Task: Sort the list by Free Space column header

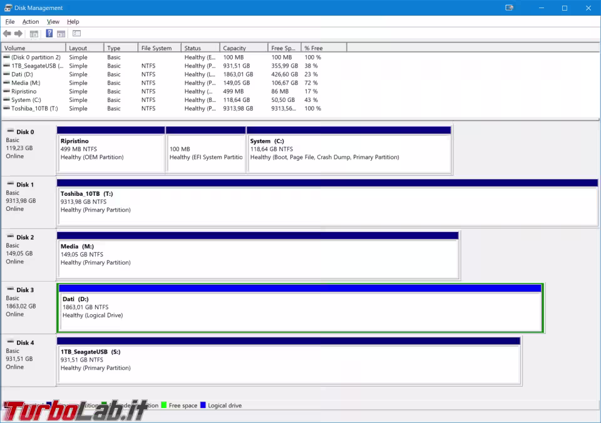Action: 284,48
